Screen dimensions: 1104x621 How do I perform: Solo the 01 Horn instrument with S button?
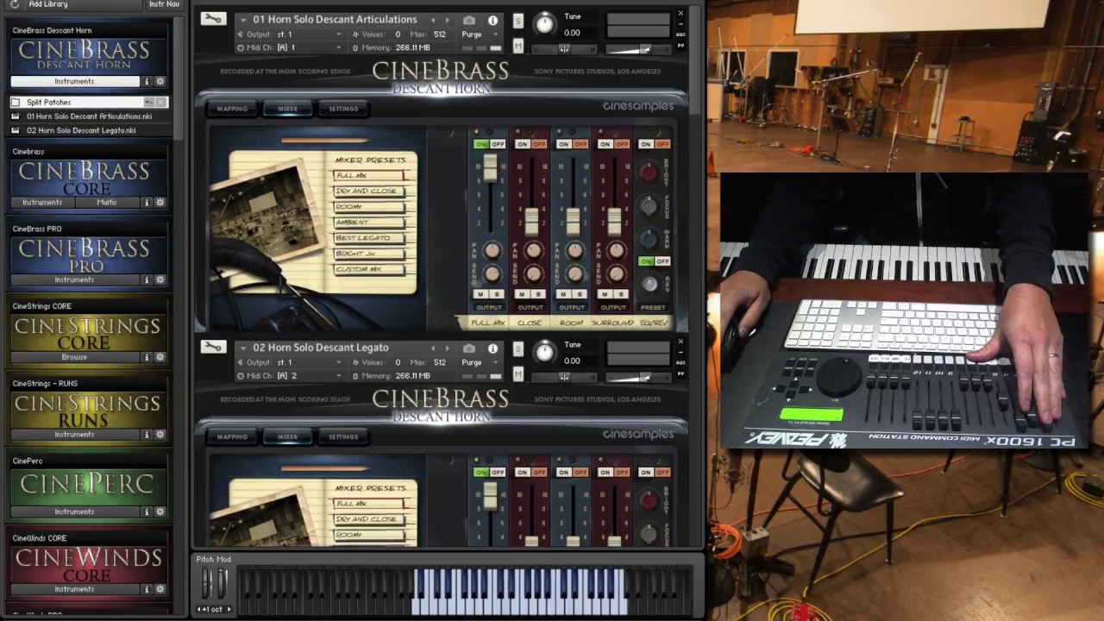pyautogui.click(x=517, y=21)
